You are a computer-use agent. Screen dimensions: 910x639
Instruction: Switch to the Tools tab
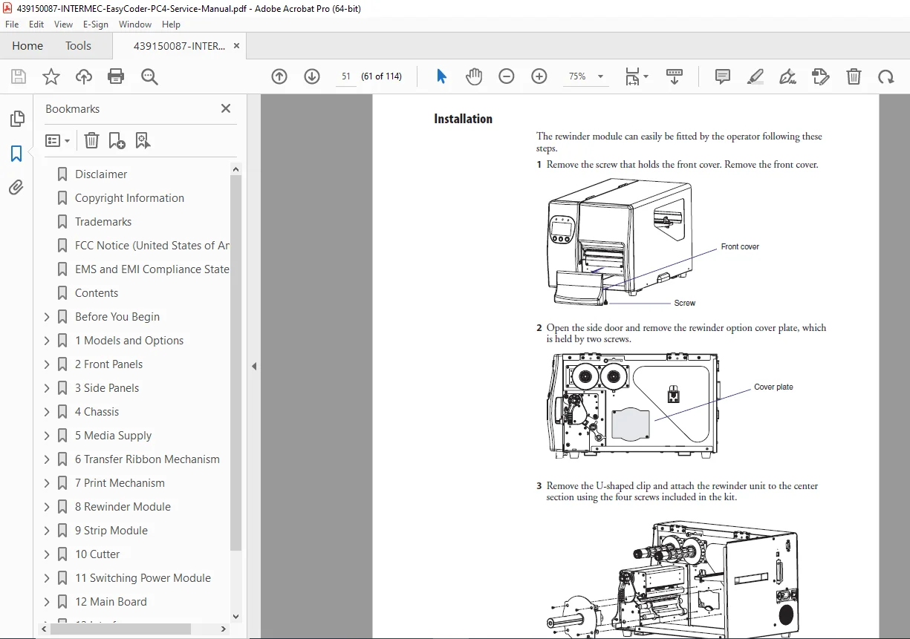[78, 46]
